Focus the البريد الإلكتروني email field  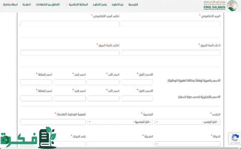point(171,24)
